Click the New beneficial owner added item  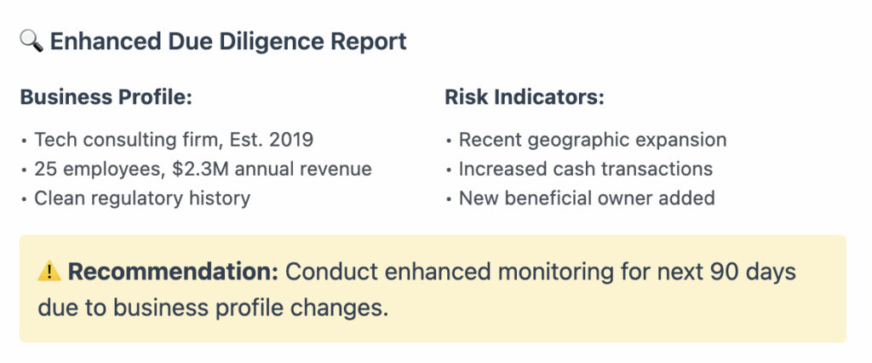click(x=587, y=199)
